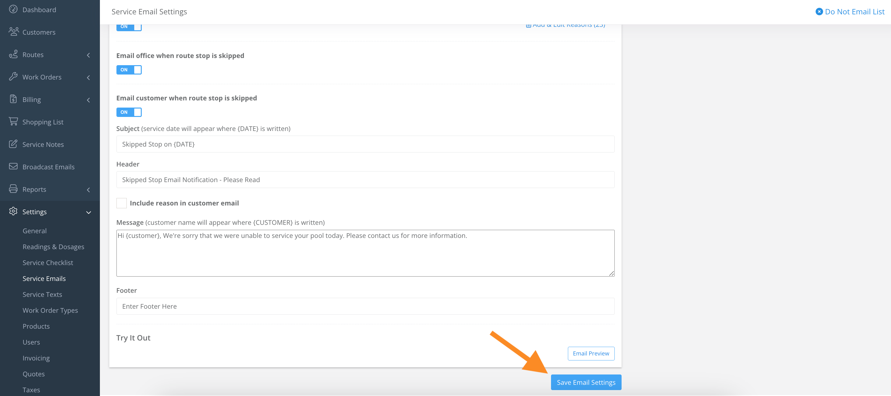Turn off Email customer when stop skipped
The width and height of the screenshot is (891, 396).
tap(129, 112)
